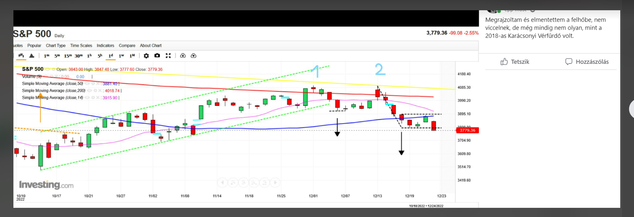The image size is (634, 217).
Task: Select the candlestick chart type icon
Action: [x=21, y=56]
